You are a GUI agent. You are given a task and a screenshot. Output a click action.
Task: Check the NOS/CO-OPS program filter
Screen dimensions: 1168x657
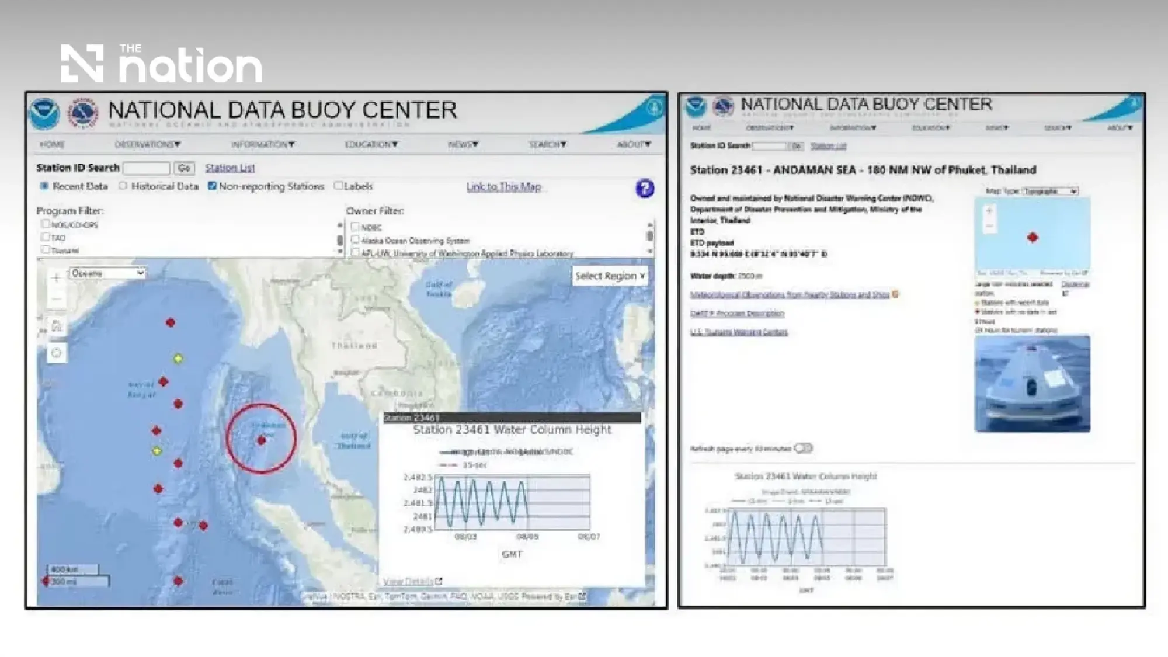click(x=45, y=224)
